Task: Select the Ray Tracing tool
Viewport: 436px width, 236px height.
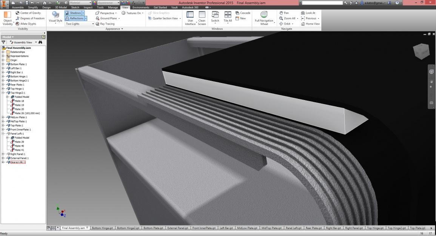Action: [105, 24]
